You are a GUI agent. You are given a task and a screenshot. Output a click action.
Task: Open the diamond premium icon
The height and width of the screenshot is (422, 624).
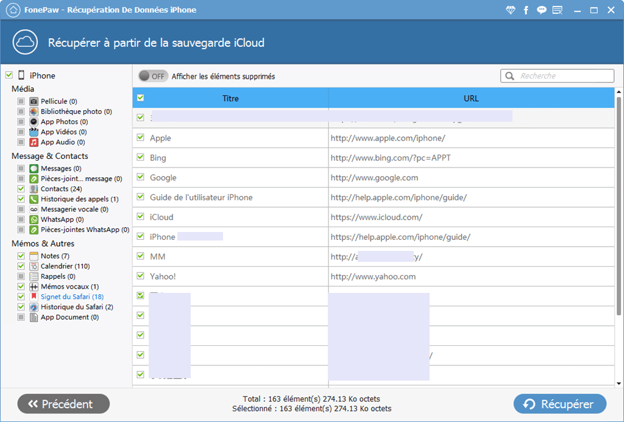(510, 10)
